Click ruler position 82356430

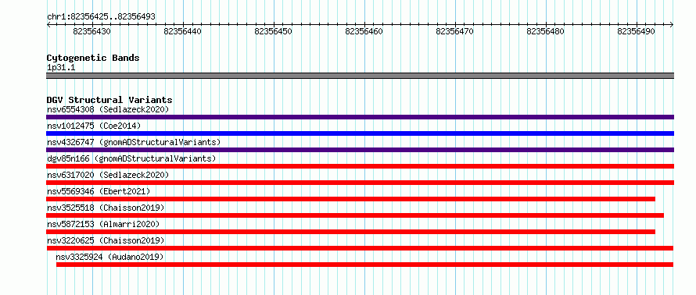coord(91,31)
